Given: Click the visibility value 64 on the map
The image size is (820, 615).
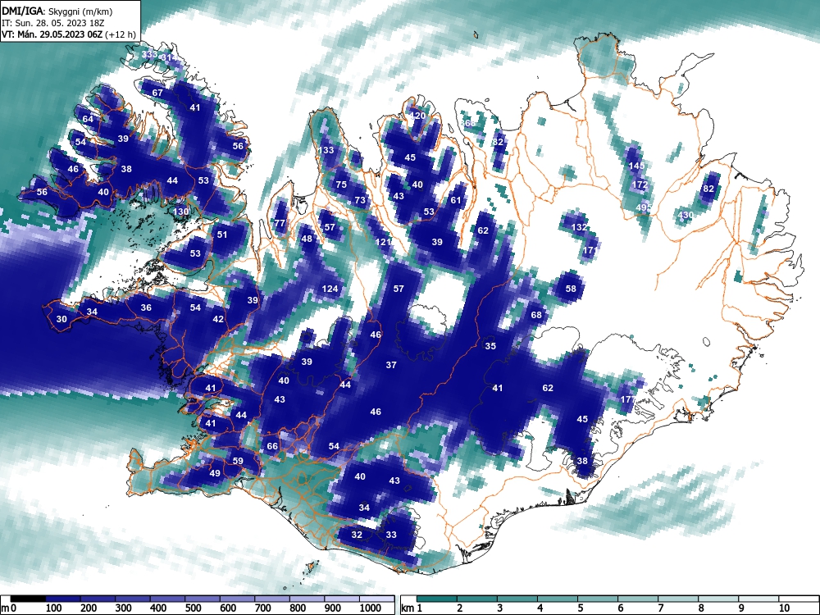Looking at the screenshot, I should point(88,119).
